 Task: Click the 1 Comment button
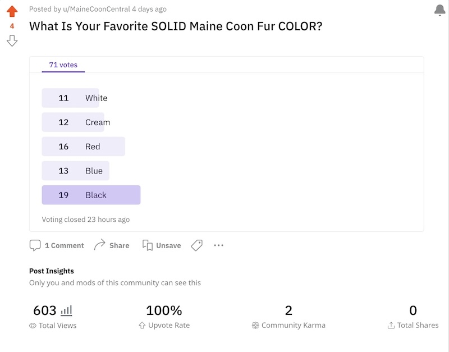pyautogui.click(x=64, y=245)
